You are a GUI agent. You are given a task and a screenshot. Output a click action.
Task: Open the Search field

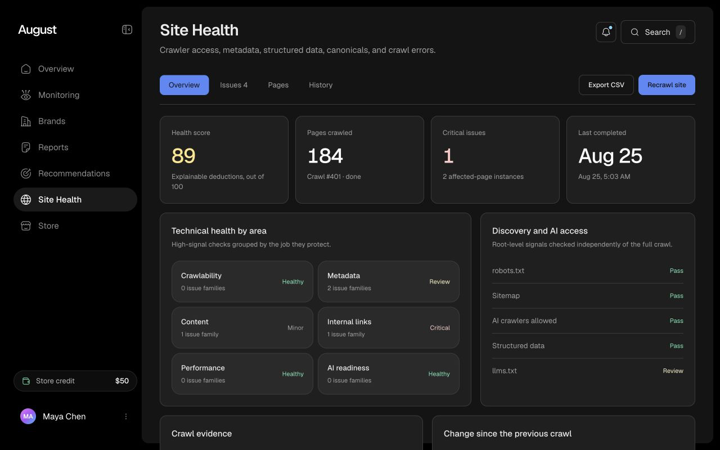tap(658, 32)
